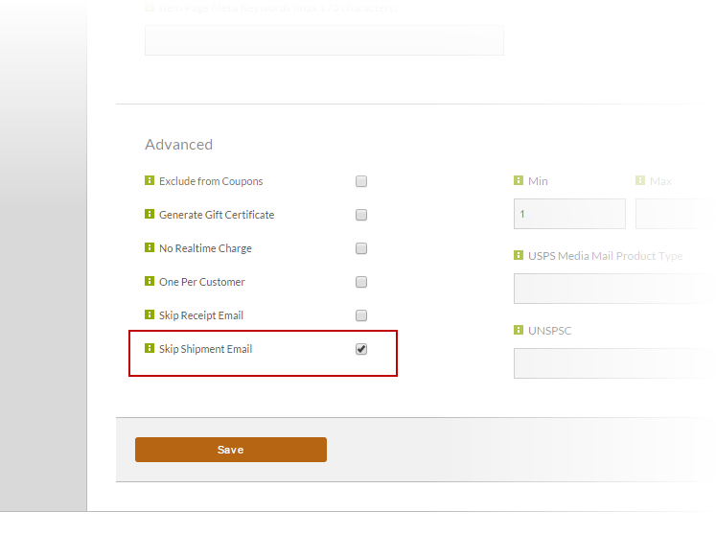The width and height of the screenshot is (716, 535).
Task: Click the Min quantity input field
Action: pyautogui.click(x=569, y=214)
